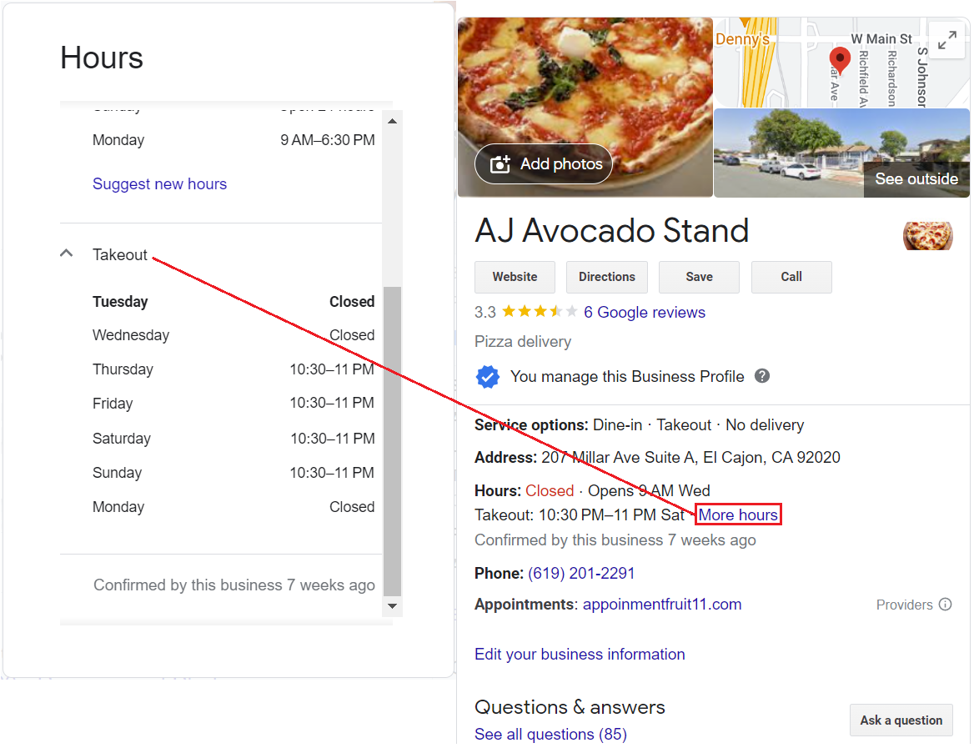Viewport: 974px width, 753px height.
Task: Click the help question mark beside Business Profile
Action: pyautogui.click(x=762, y=376)
